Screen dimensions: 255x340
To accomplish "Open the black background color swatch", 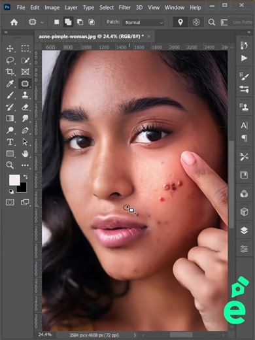I will click(22, 188).
